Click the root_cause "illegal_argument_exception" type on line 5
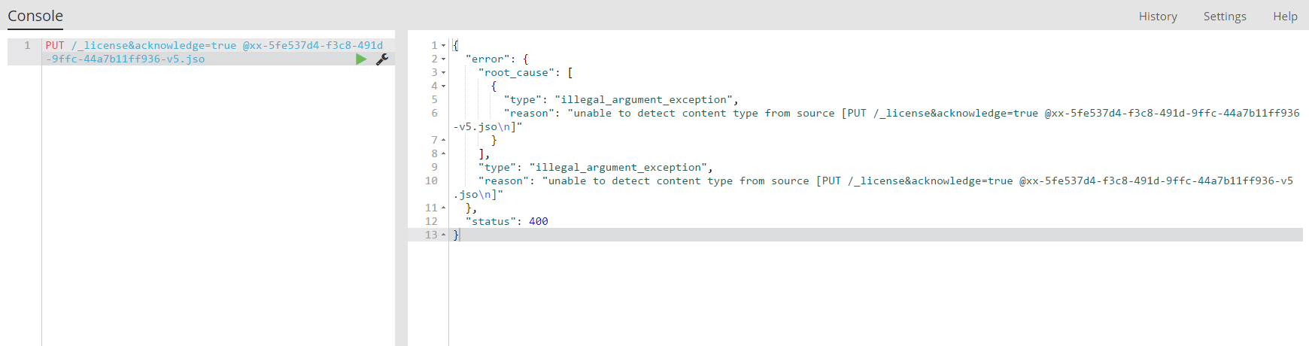This screenshot has width=1309, height=346. 643,99
